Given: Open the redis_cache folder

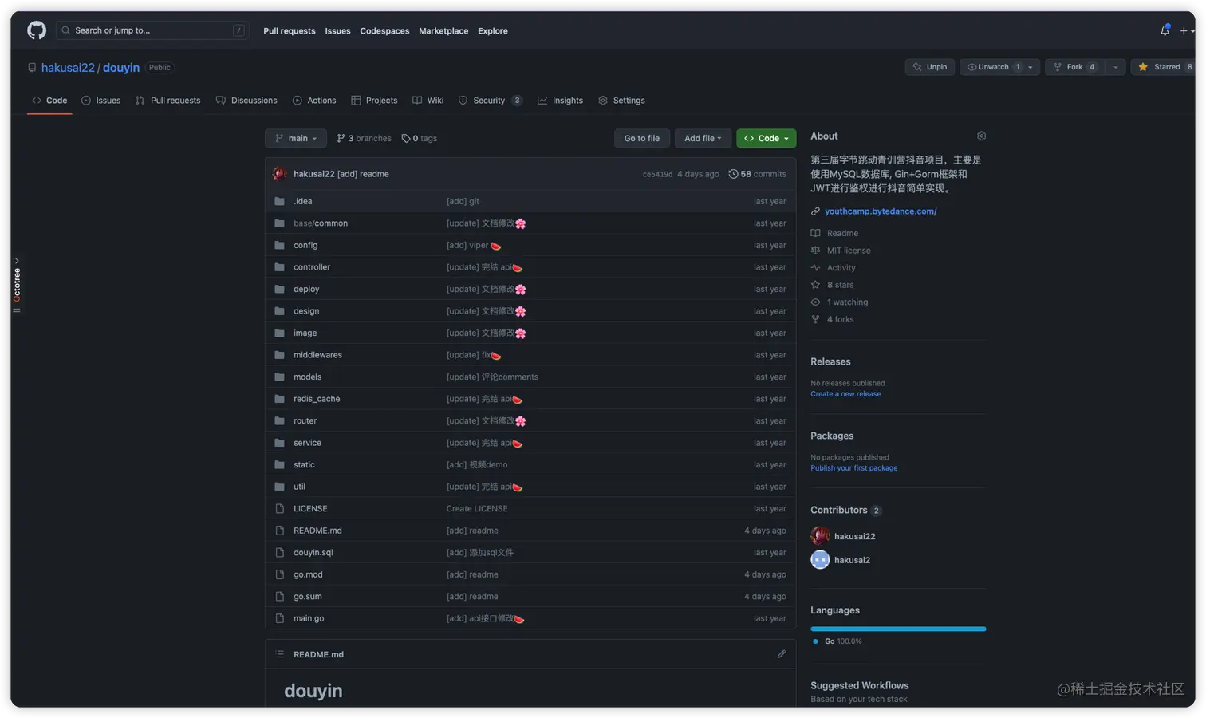Looking at the screenshot, I should pos(317,399).
